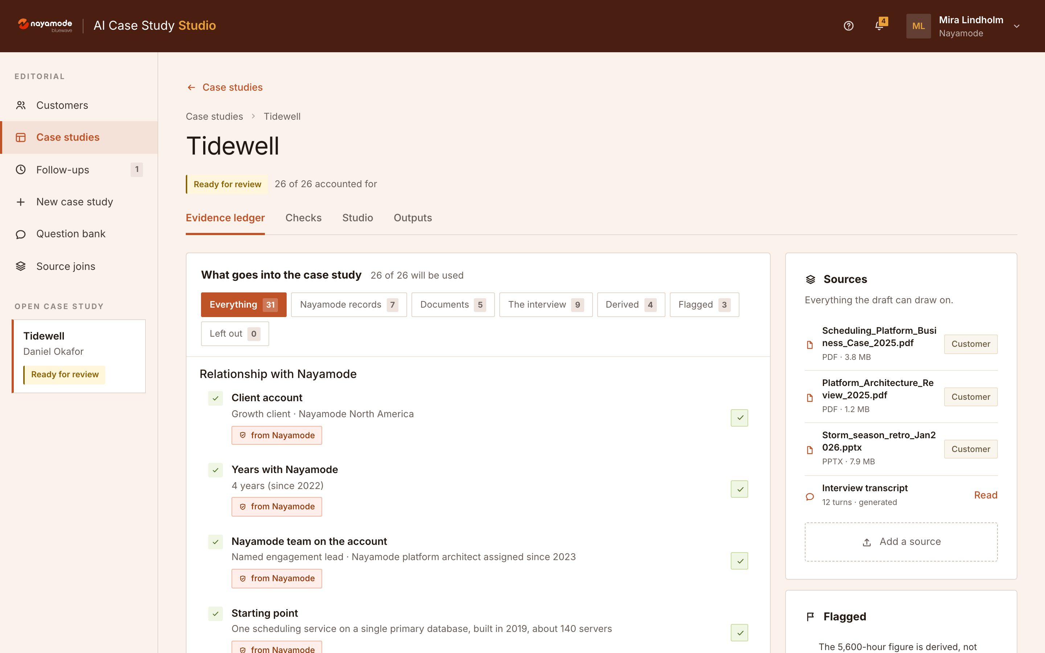This screenshot has width=1045, height=653.
Task: Click the Customers people icon in sidebar
Action: coord(21,105)
